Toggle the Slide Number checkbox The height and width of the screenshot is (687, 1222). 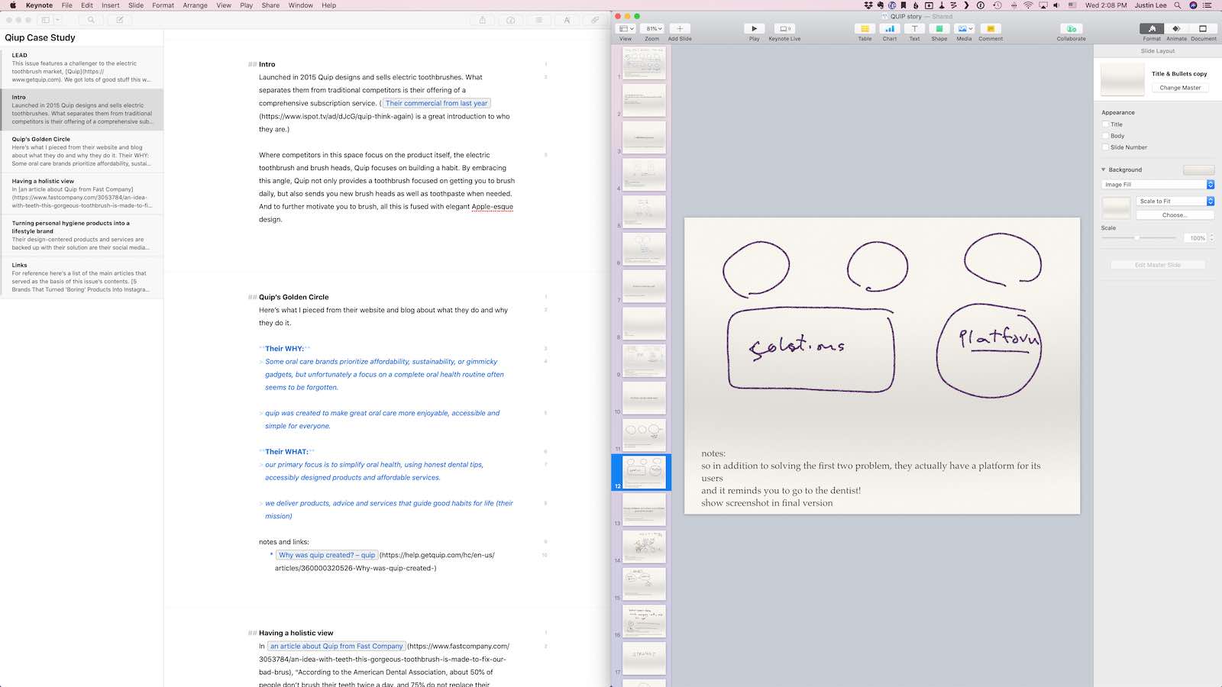click(x=1105, y=147)
